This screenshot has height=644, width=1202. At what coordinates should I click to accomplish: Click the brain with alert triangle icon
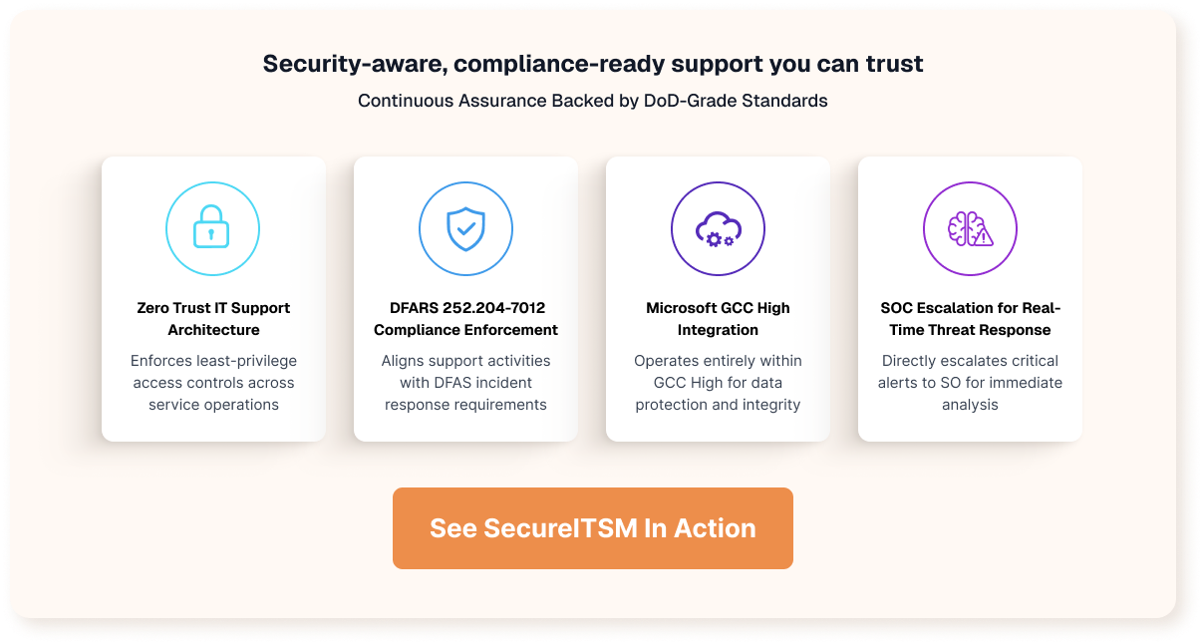(970, 228)
